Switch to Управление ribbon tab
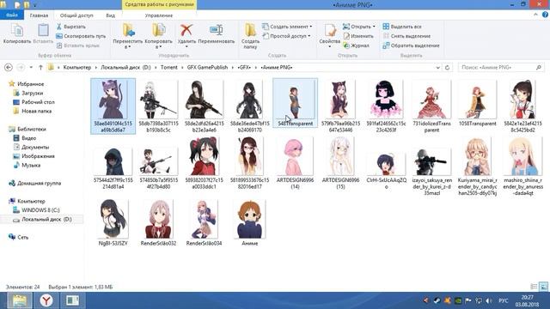Image resolution: width=550 pixels, height=309 pixels. tap(159, 15)
